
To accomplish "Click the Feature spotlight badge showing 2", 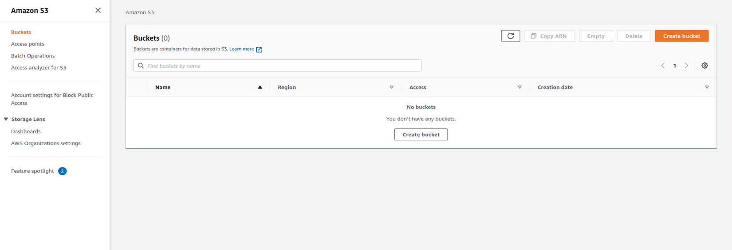I will (x=63, y=171).
